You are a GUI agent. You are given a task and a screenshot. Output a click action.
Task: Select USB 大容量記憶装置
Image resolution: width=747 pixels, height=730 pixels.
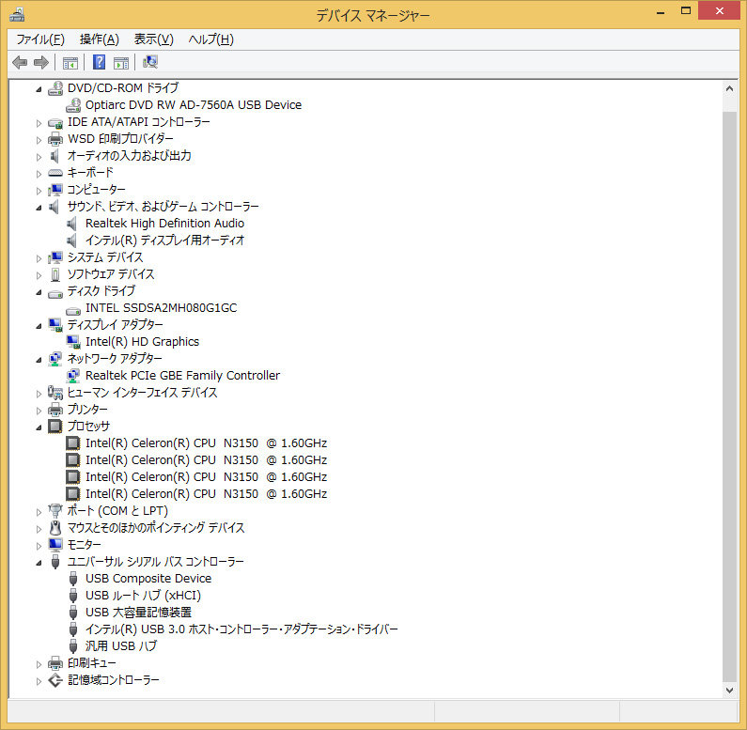point(139,613)
